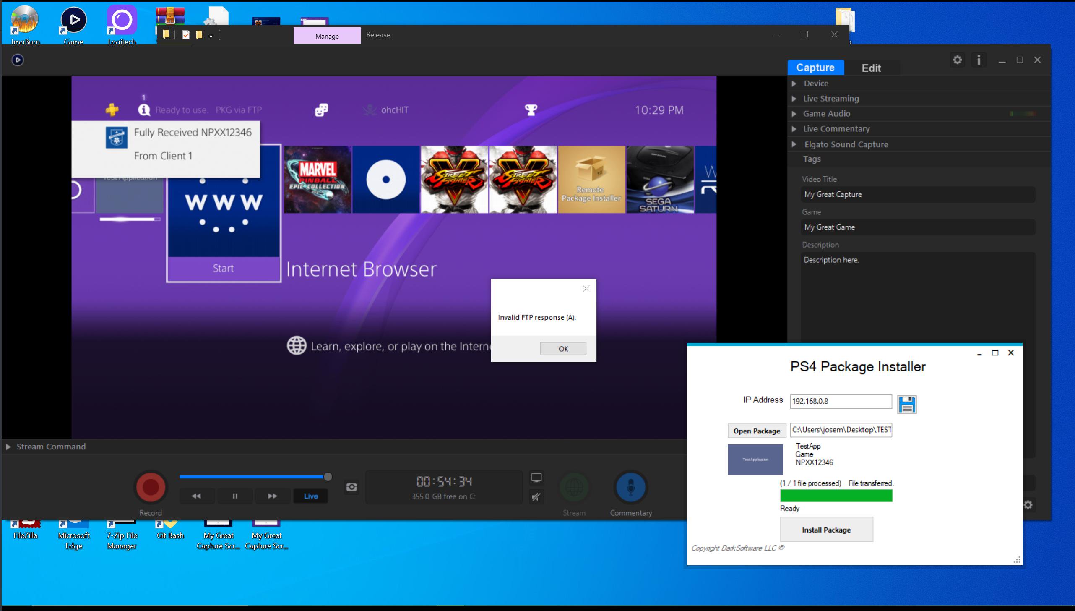Toggle the muted speaker icon
The width and height of the screenshot is (1075, 611).
(x=536, y=497)
